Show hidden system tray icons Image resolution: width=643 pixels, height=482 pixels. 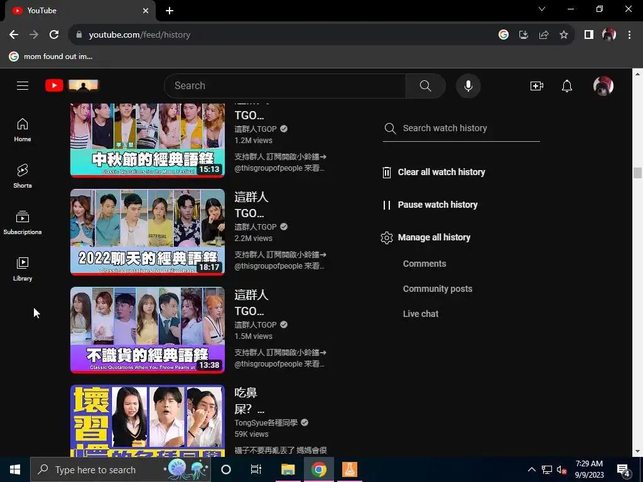tap(531, 469)
